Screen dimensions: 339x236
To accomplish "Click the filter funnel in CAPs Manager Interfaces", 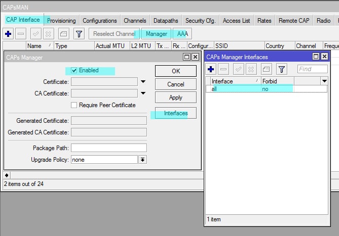I will pyautogui.click(x=282, y=69).
